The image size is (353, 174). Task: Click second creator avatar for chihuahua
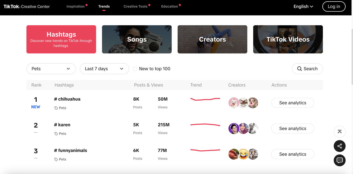point(243,103)
